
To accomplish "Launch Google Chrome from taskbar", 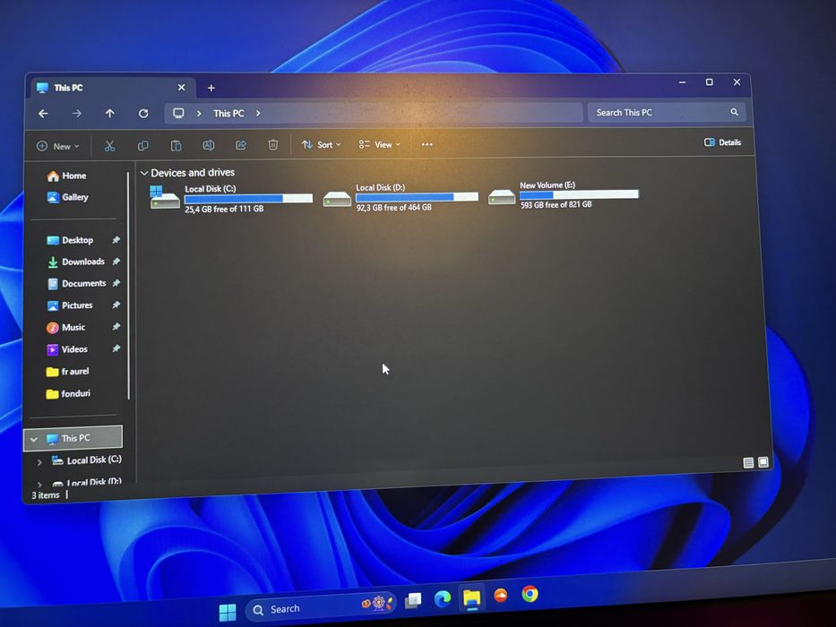I will [530, 593].
